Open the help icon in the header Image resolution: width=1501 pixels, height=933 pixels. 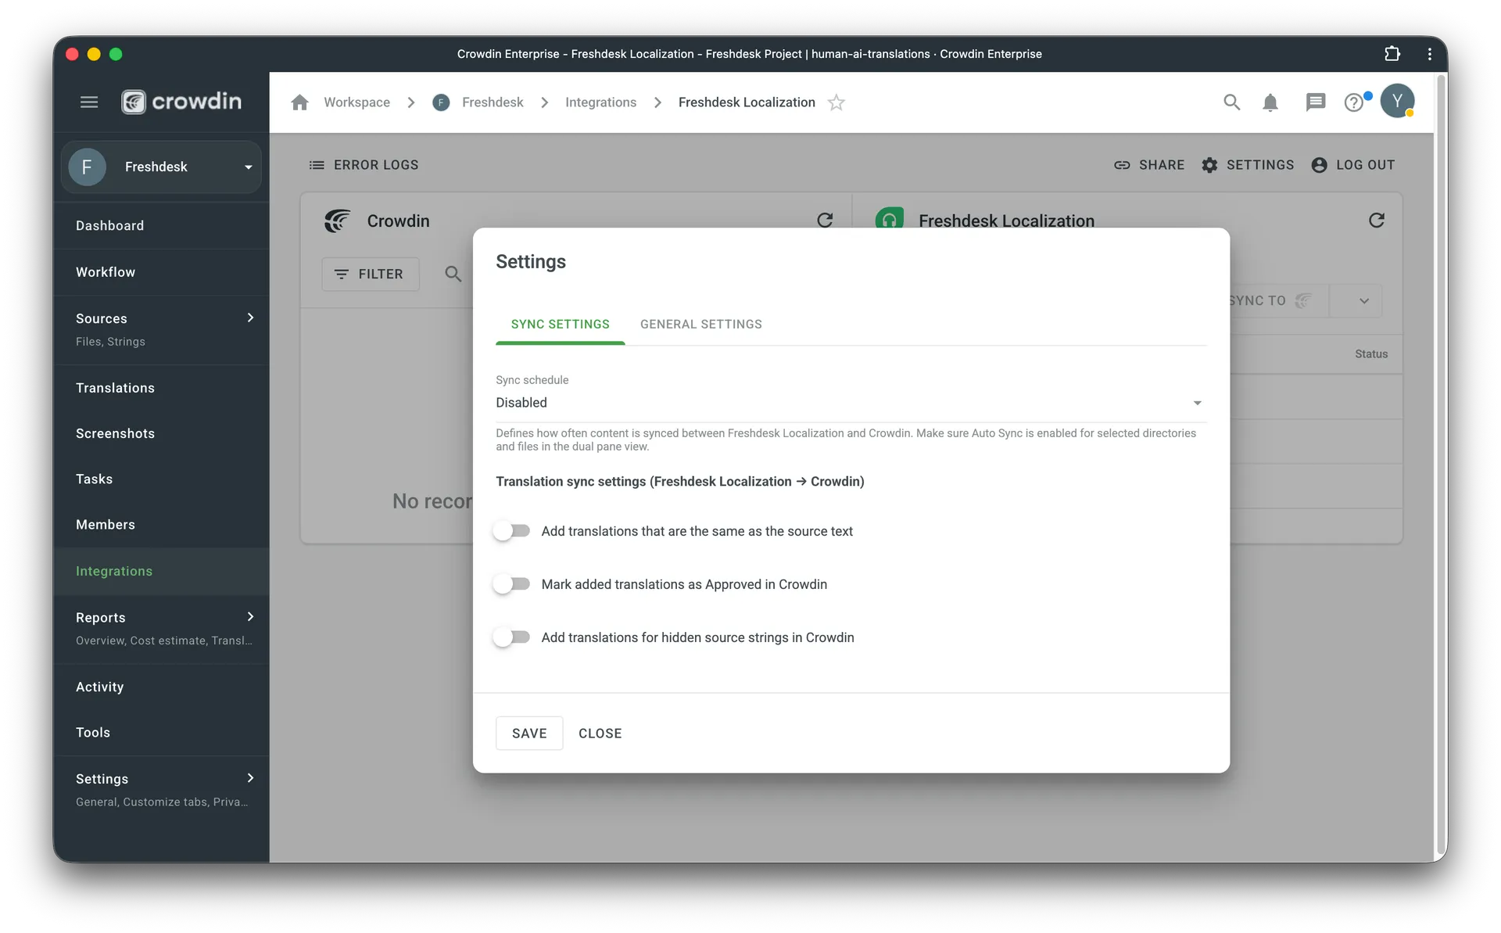(x=1355, y=102)
